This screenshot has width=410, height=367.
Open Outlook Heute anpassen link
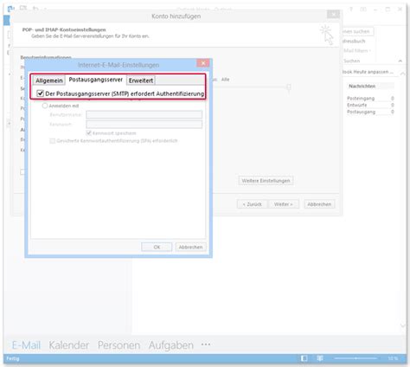click(x=368, y=72)
